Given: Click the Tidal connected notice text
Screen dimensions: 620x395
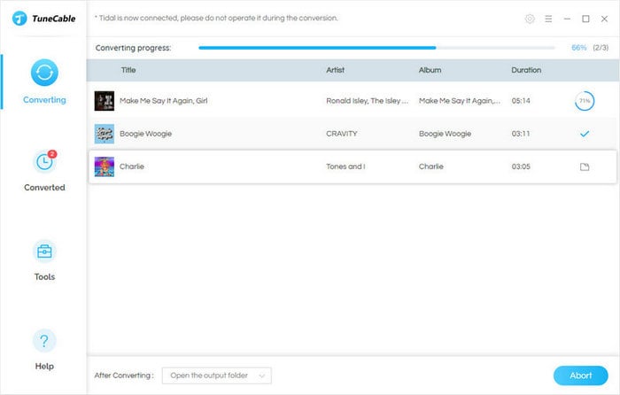Looking at the screenshot, I should (x=216, y=19).
